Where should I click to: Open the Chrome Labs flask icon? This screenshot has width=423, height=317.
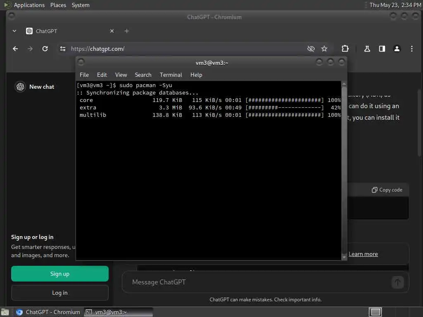click(x=367, y=49)
